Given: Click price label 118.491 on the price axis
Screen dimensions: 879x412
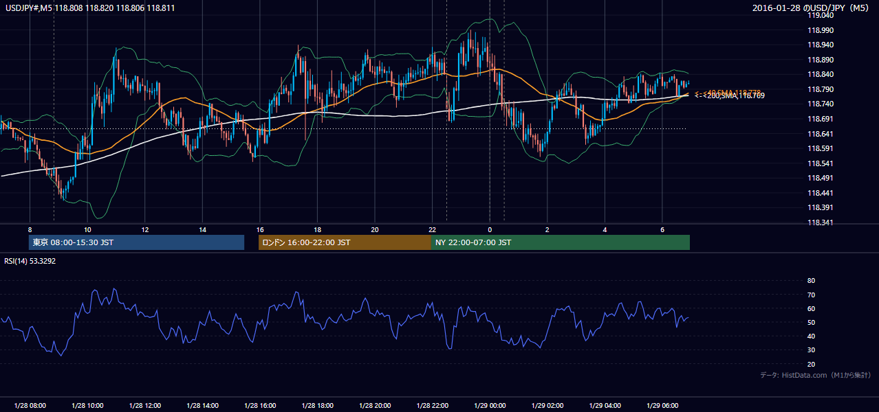Looking at the screenshot, I should point(820,179).
